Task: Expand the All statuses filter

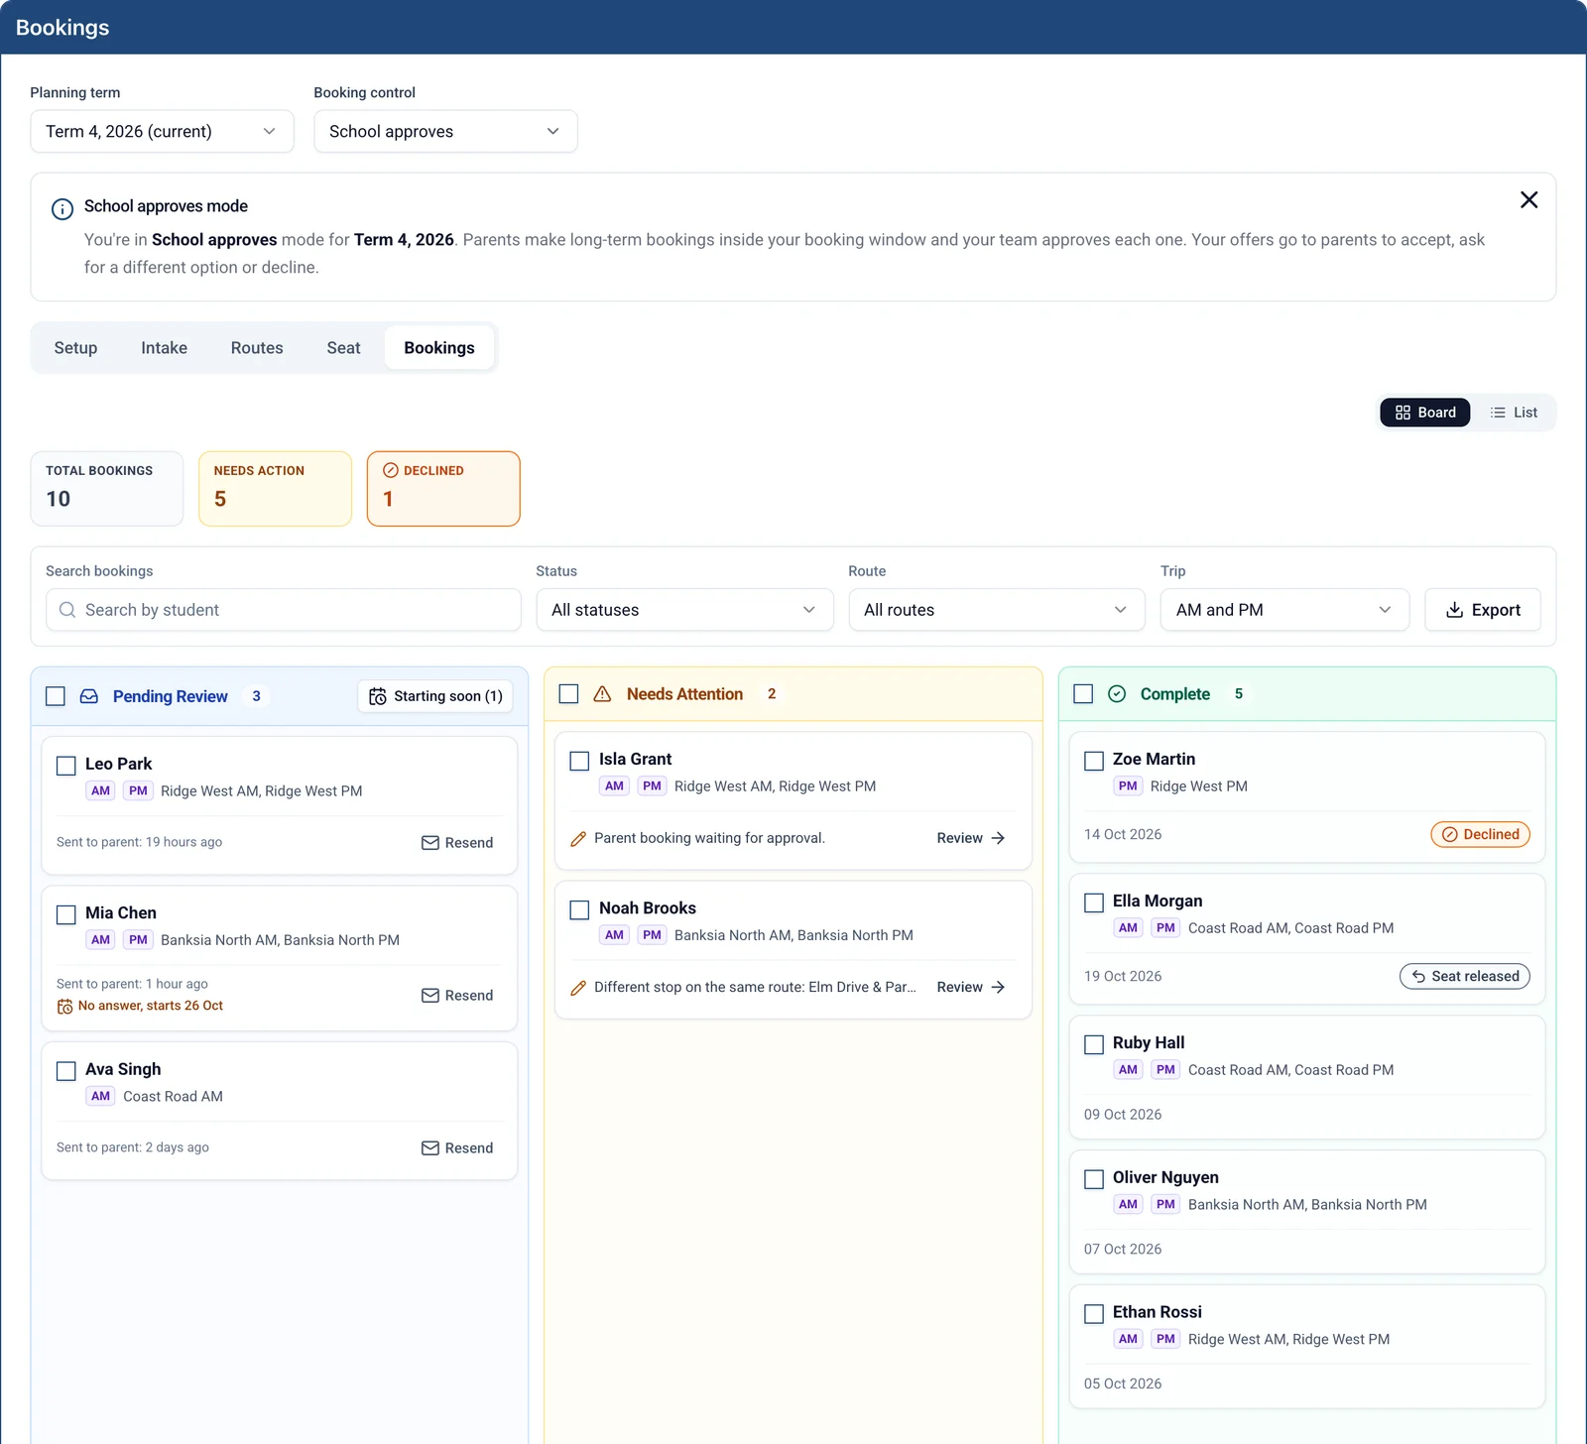Action: pos(684,610)
